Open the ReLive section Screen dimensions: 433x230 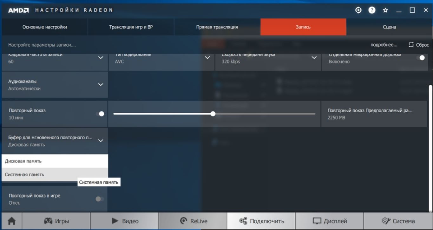click(x=193, y=221)
